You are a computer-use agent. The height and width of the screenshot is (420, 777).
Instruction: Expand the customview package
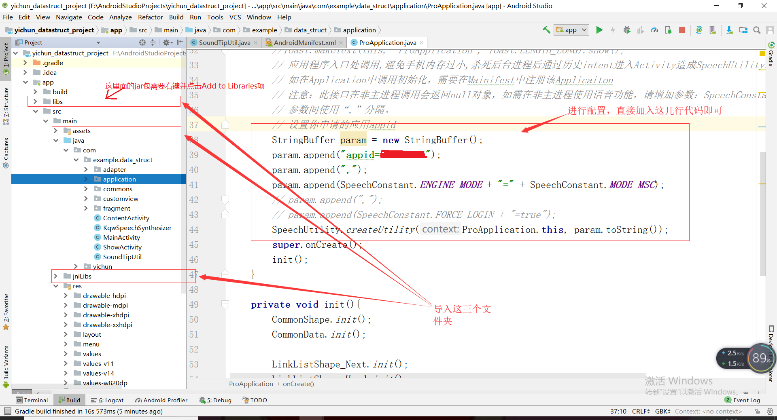coord(86,198)
